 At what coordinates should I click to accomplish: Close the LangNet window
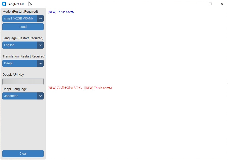point(222,4)
